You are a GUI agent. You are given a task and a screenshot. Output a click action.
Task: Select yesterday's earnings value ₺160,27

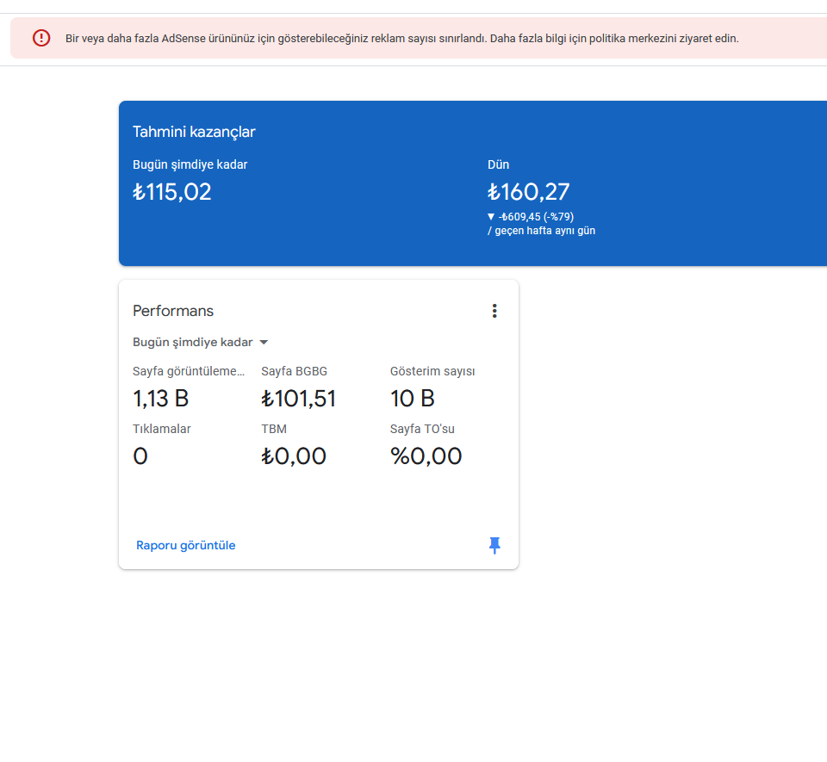click(x=528, y=192)
